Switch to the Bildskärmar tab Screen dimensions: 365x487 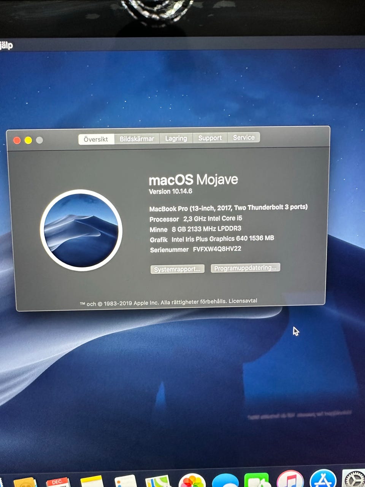click(137, 139)
